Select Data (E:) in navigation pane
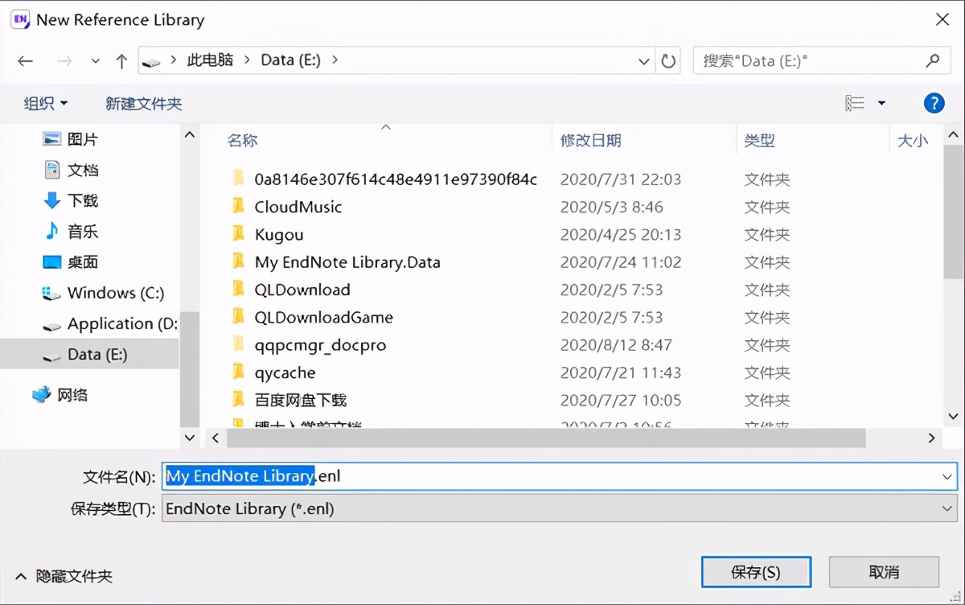This screenshot has width=965, height=605. point(89,354)
